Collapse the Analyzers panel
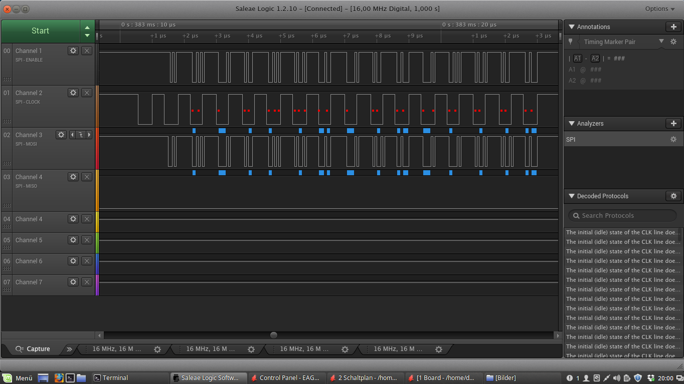Image resolution: width=684 pixels, height=384 pixels. pos(571,124)
